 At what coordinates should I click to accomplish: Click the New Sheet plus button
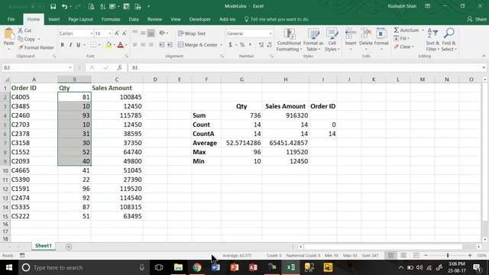69,247
